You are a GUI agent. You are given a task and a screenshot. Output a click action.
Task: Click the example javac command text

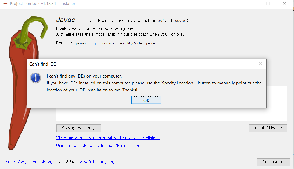[115, 43]
